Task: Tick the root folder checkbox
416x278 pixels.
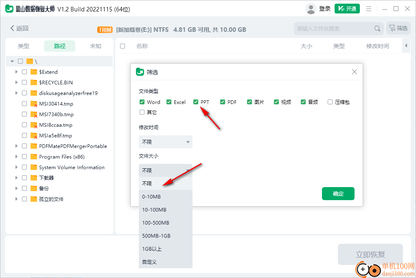Action: tap(20, 61)
